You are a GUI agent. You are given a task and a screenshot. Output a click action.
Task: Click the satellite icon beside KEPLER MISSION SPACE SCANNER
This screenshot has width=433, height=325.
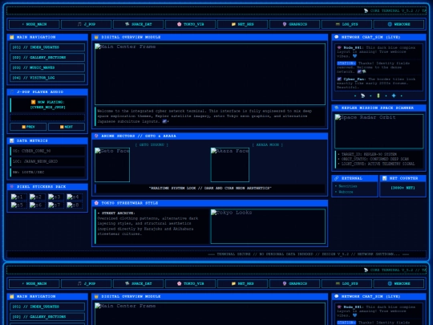336,108
